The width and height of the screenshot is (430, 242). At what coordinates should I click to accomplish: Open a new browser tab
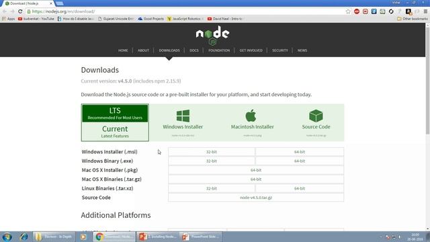click(x=60, y=3)
